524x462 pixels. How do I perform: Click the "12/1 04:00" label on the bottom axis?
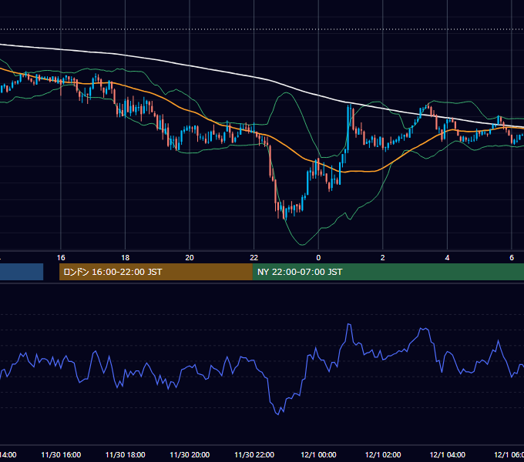tap(447, 454)
